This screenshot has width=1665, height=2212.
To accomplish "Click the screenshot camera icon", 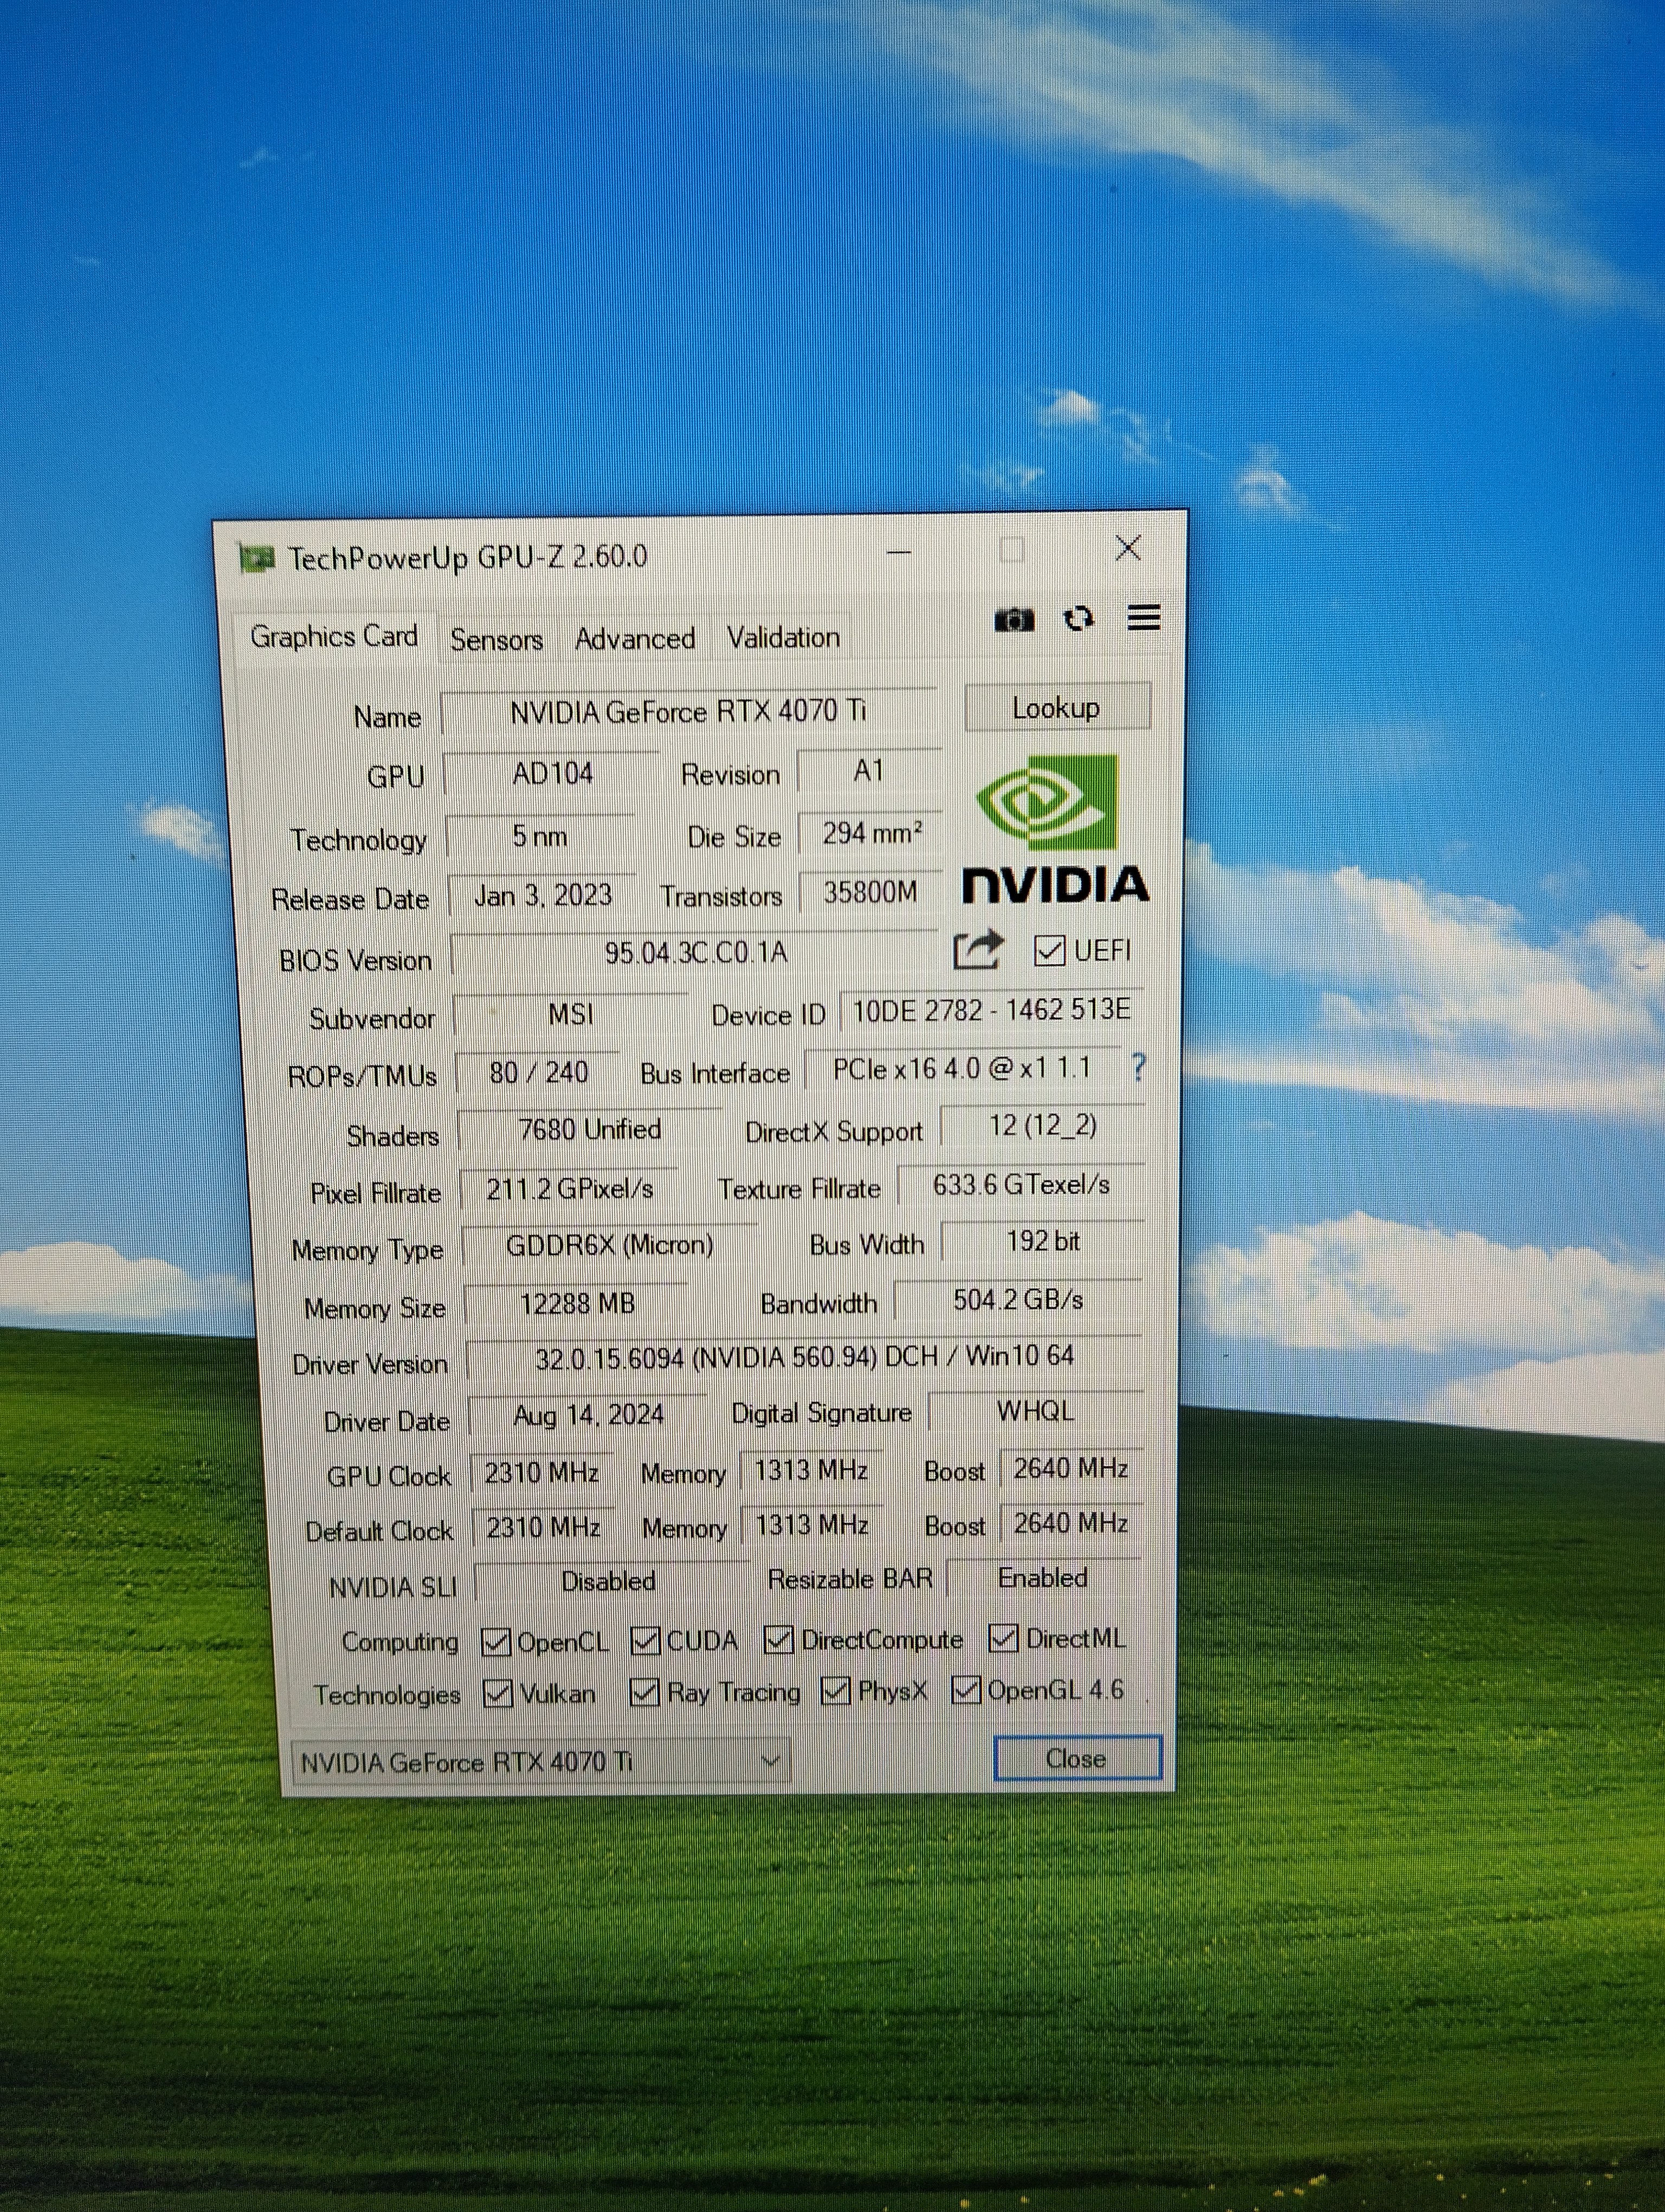I will tap(1014, 620).
